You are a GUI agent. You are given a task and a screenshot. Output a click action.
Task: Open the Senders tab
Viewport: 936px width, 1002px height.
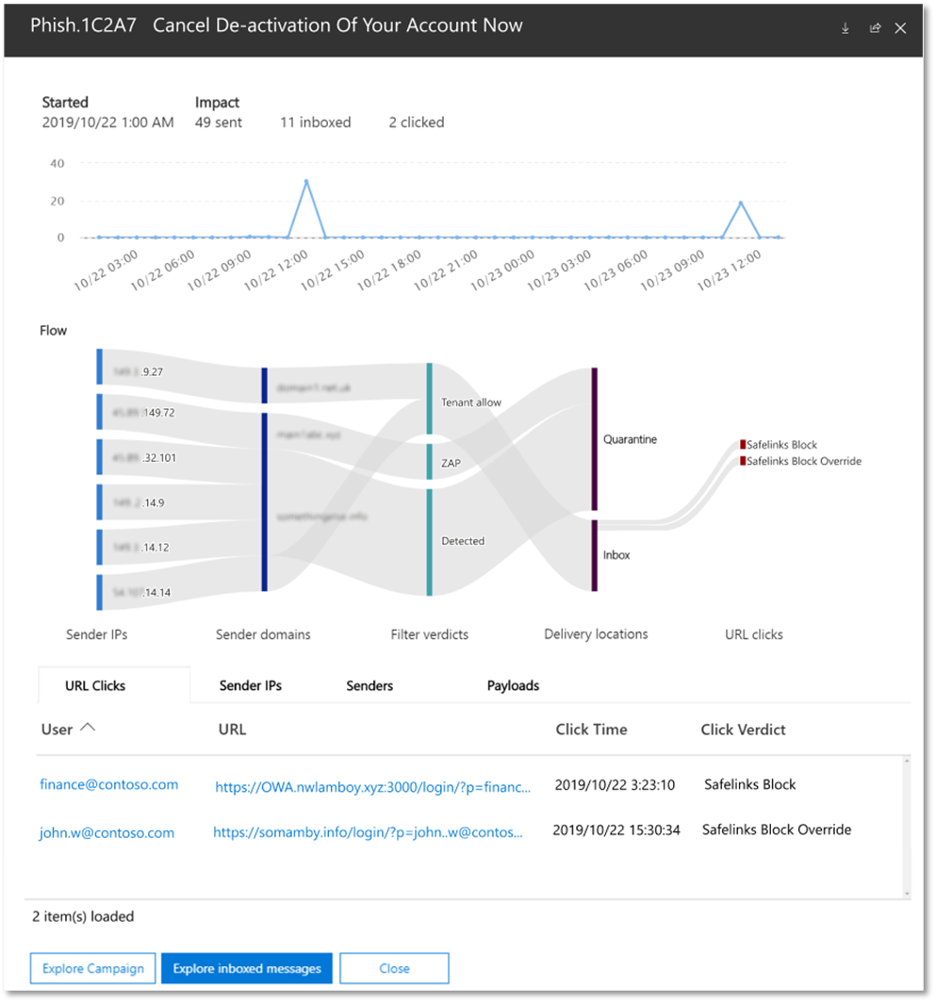(x=369, y=685)
